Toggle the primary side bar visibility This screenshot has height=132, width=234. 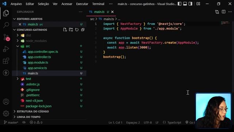pos(180,4)
